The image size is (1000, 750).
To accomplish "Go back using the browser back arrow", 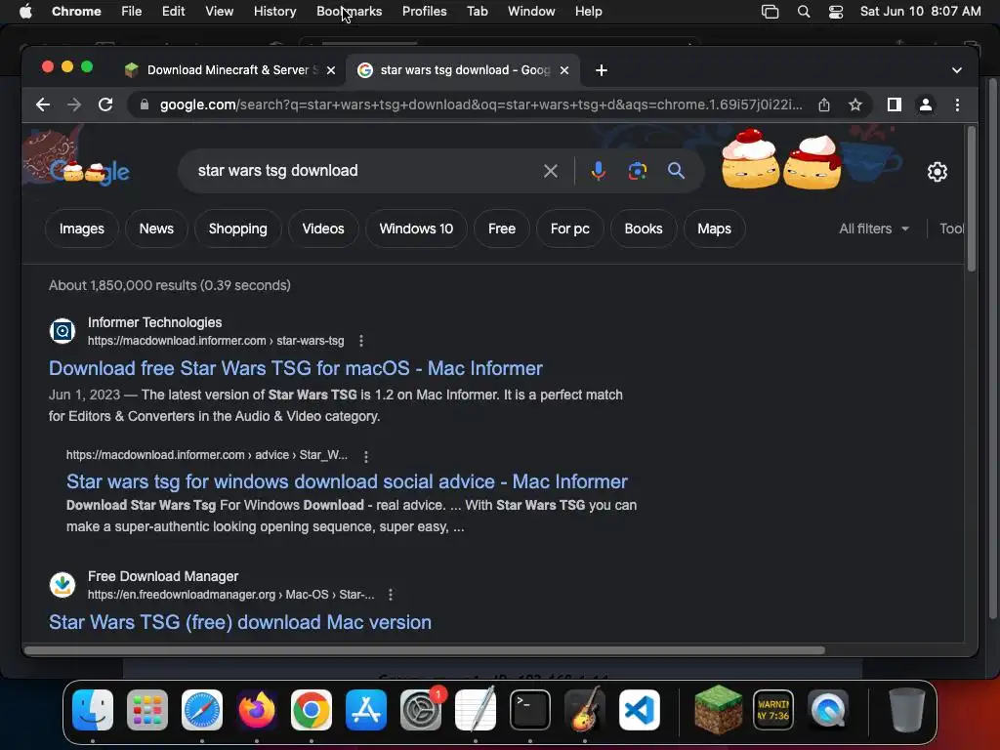I will tap(43, 104).
